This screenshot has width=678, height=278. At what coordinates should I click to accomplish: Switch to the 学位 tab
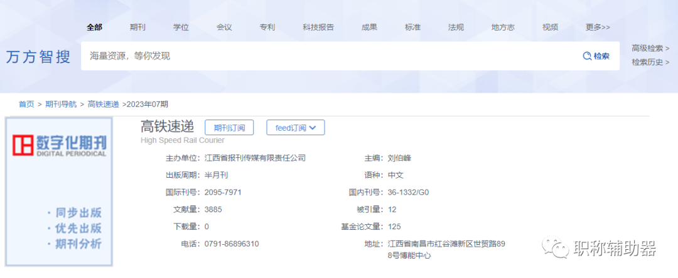[181, 27]
